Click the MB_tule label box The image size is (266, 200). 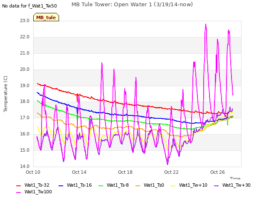46,17
